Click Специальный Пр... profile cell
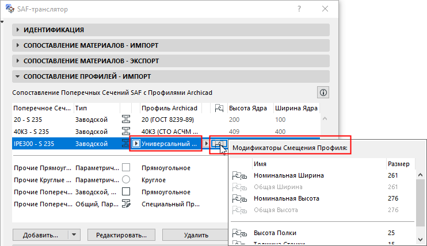The width and height of the screenshot is (427, 246). point(170,204)
